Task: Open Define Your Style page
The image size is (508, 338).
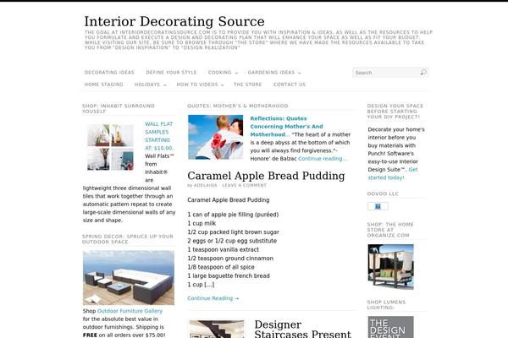Action: (x=171, y=73)
